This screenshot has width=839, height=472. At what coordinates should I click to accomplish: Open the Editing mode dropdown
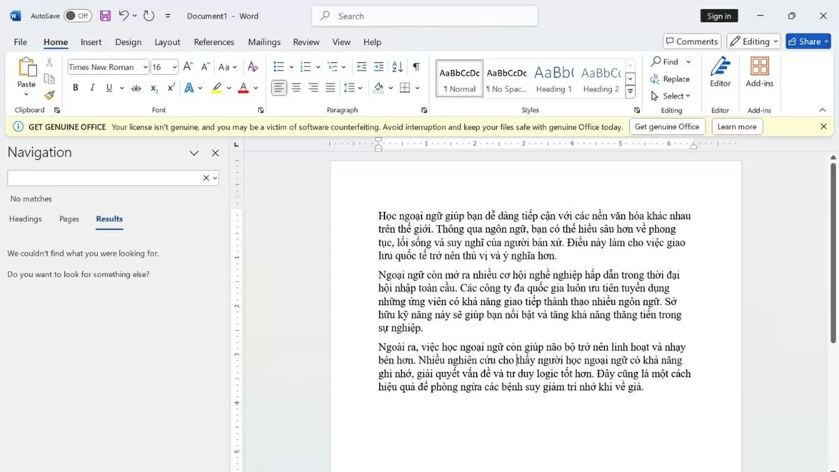(753, 41)
